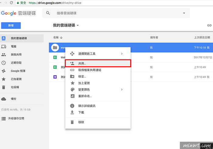Viewport: 213px width, 149px height.
Task: Click the 升級儲存空間 link
Action: click(x=16, y=119)
